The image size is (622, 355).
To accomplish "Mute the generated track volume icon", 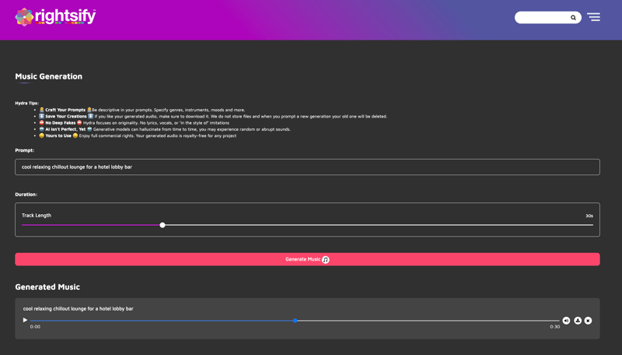I will pyautogui.click(x=566, y=321).
